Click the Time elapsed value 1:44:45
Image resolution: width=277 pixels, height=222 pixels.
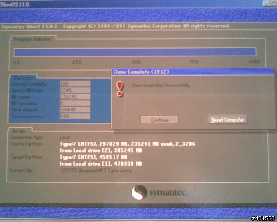point(75,110)
